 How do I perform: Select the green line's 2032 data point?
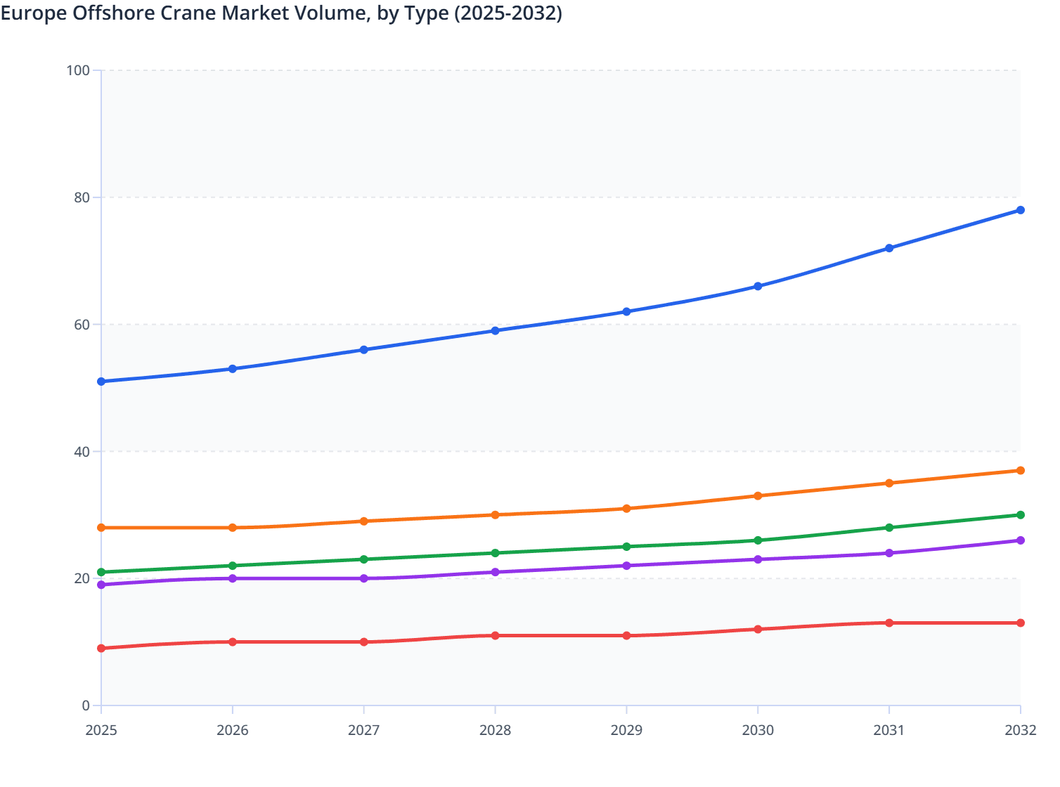[x=1020, y=515]
